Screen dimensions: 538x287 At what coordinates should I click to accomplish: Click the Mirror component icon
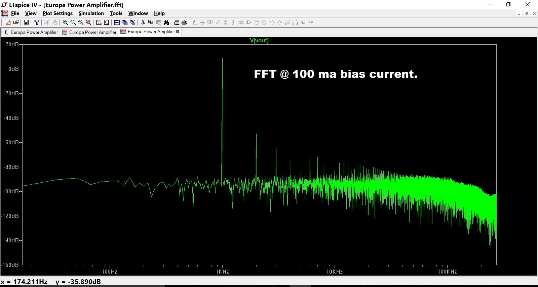pyautogui.click(x=295, y=22)
